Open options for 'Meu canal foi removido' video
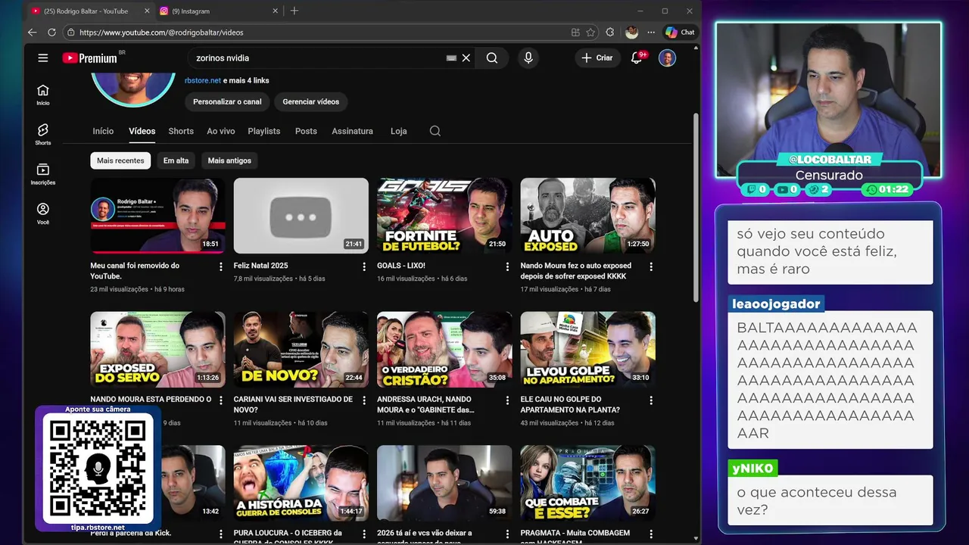Screen dimensions: 969x545 coord(221,266)
